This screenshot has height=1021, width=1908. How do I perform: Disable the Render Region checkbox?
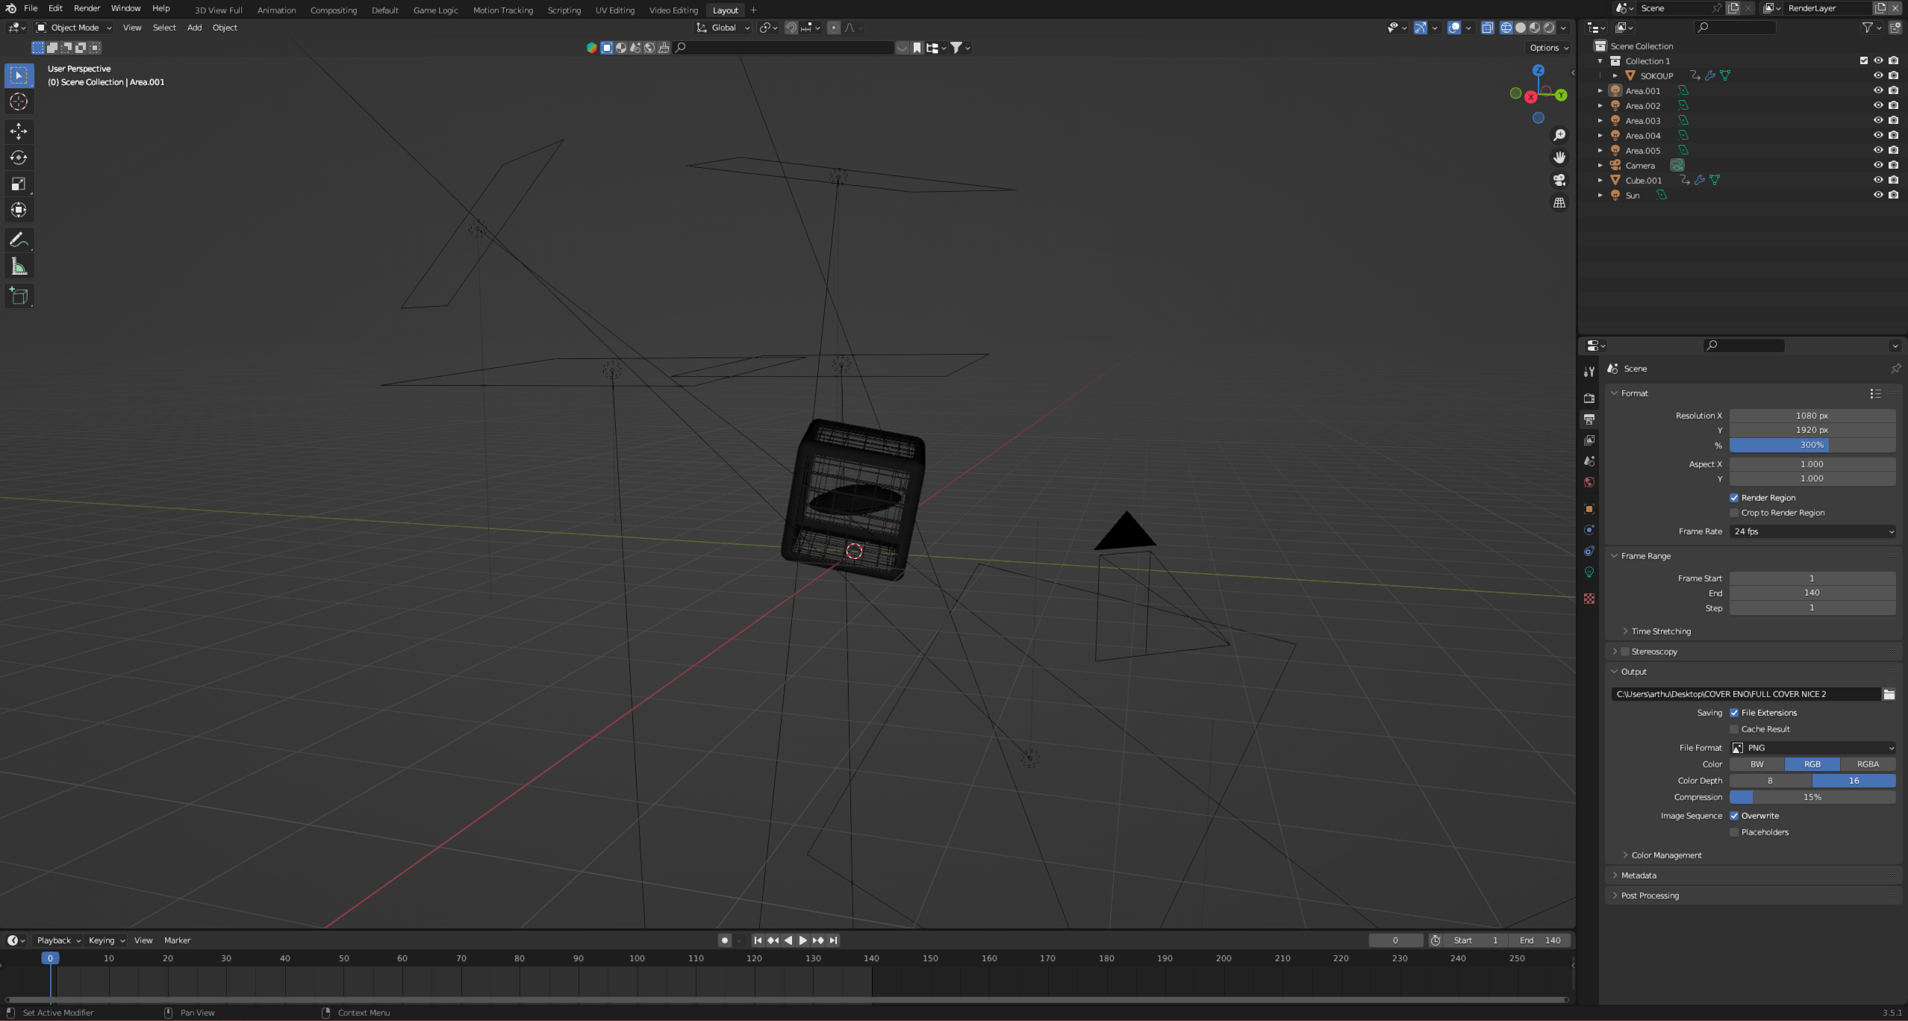click(x=1734, y=498)
